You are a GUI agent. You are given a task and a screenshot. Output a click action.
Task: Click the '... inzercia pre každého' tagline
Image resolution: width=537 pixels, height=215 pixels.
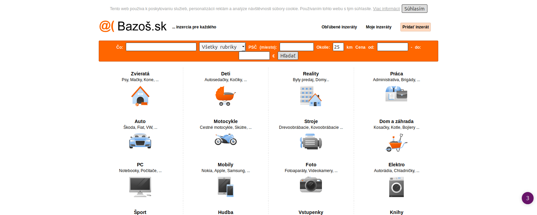click(x=194, y=27)
